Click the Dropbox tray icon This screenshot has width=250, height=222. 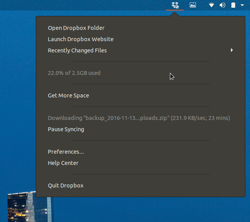[175, 5]
